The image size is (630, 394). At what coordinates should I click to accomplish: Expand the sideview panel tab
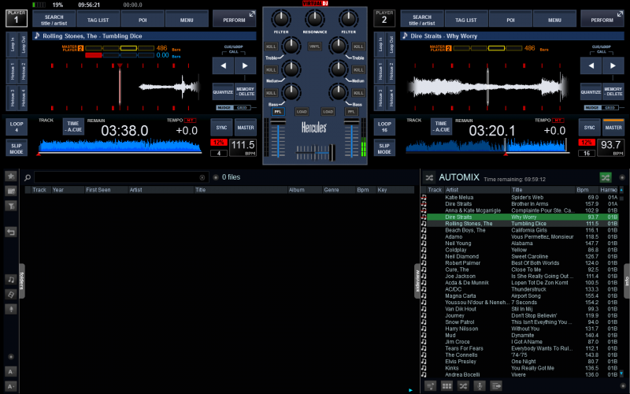pyautogui.click(x=417, y=281)
